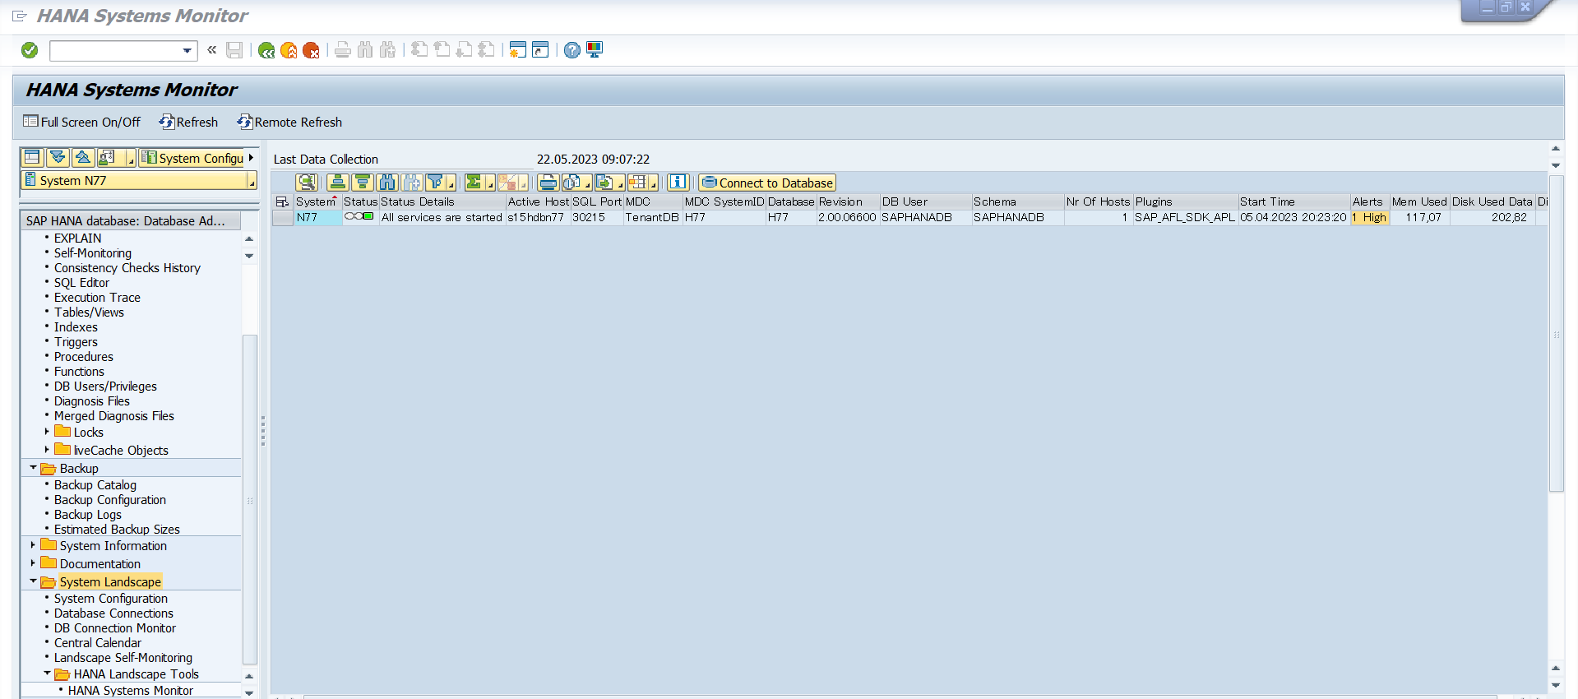Image resolution: width=1578 pixels, height=699 pixels.
Task: Select DB Connection Monitor tree entry
Action: coord(115,628)
